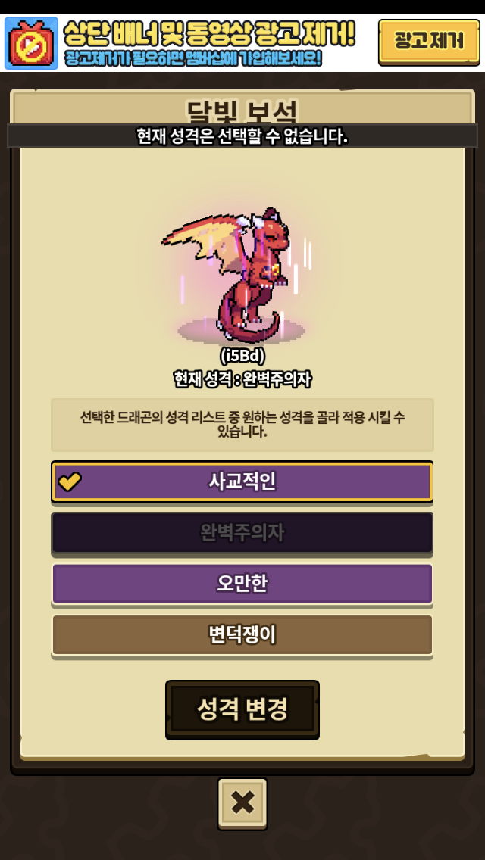Pick the brown 변덕쟁이 personality option
485x860 pixels.
pos(242,635)
